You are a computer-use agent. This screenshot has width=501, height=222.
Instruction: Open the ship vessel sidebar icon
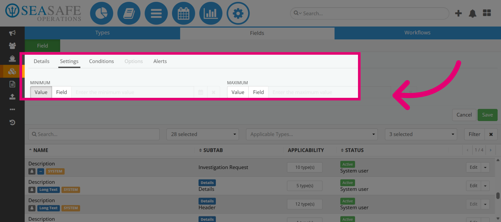point(12,58)
